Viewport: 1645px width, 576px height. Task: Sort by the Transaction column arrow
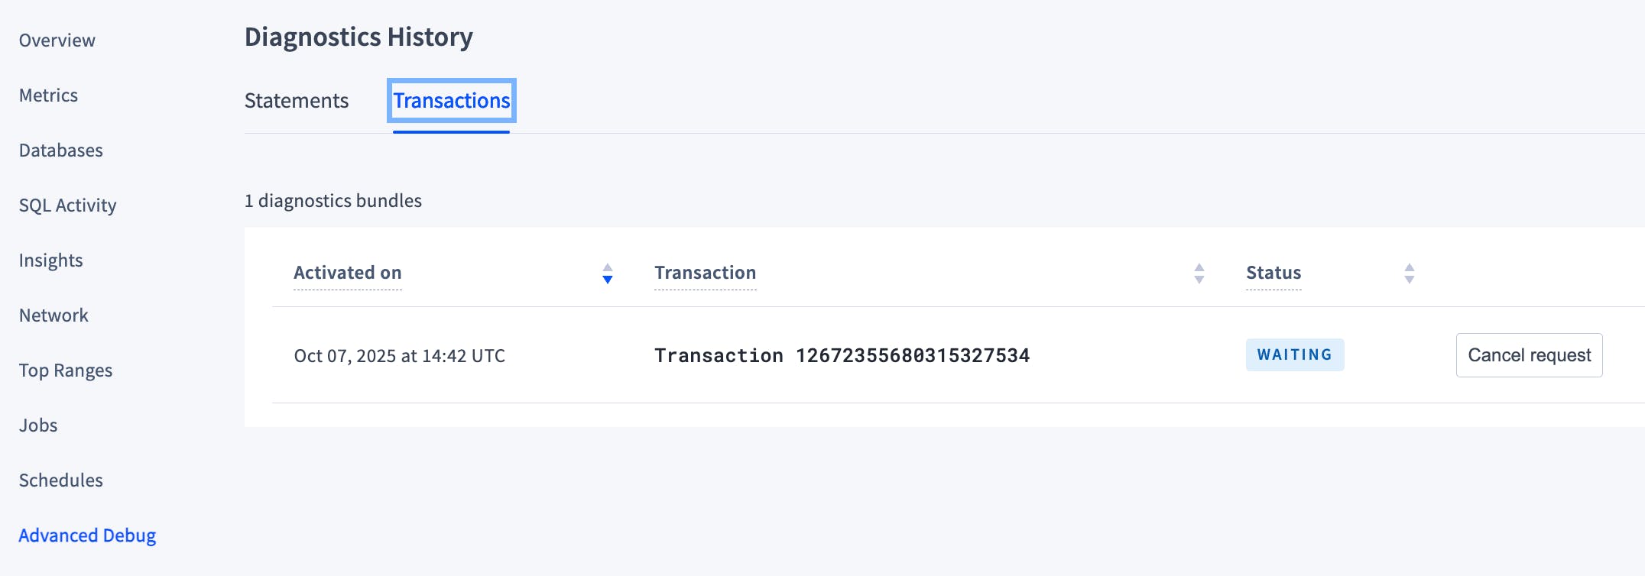coord(1200,273)
